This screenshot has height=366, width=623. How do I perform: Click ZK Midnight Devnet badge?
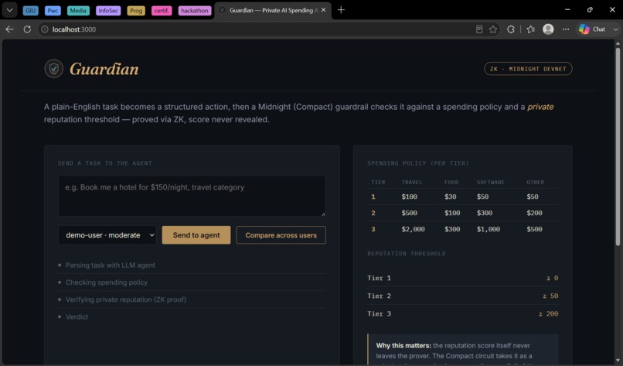coord(528,69)
